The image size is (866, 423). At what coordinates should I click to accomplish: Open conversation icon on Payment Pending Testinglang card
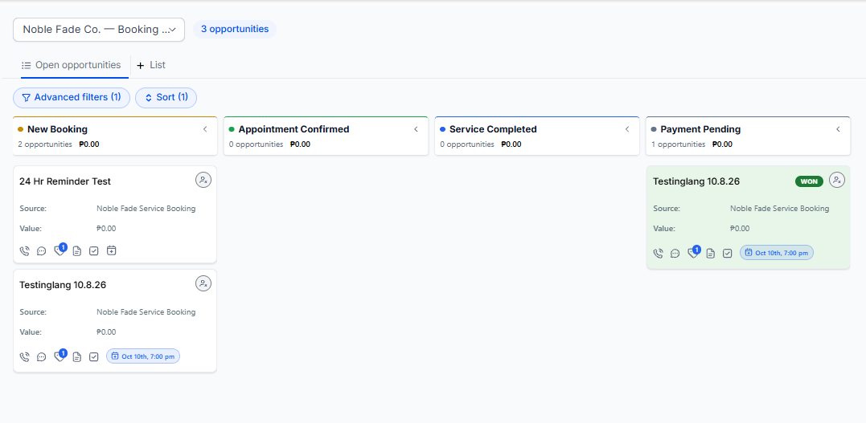click(x=675, y=253)
